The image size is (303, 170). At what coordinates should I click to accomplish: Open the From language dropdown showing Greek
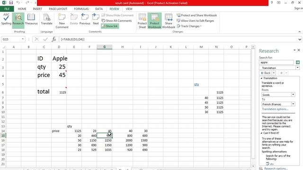(293, 94)
